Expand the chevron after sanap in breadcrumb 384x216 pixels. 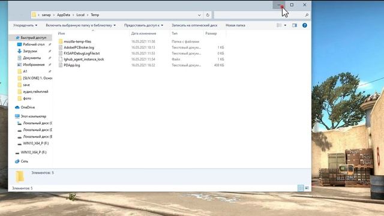54,15
